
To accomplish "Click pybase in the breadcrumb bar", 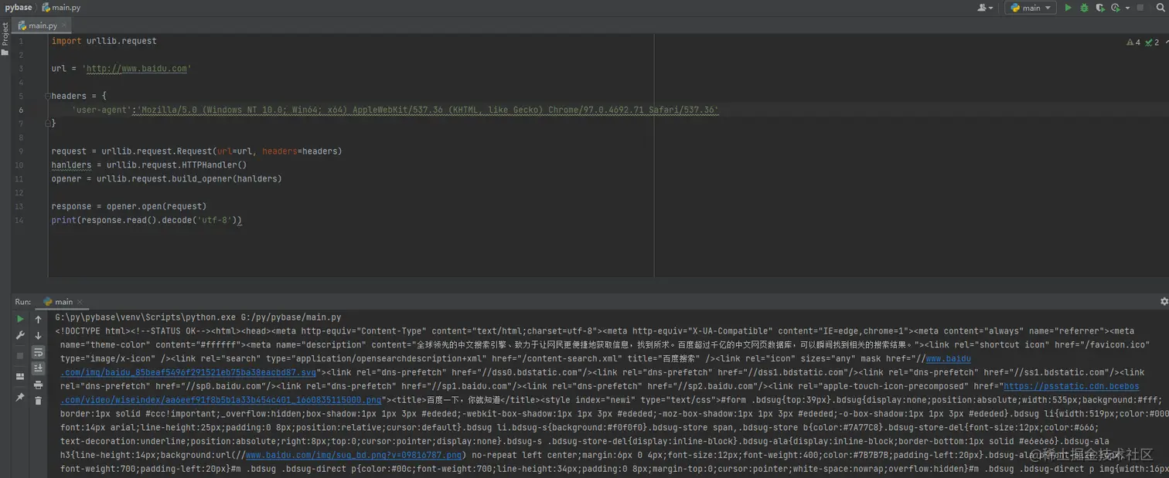I will [x=19, y=8].
